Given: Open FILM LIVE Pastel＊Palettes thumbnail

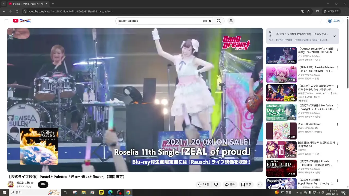Looking at the screenshot, I should (x=281, y=74).
